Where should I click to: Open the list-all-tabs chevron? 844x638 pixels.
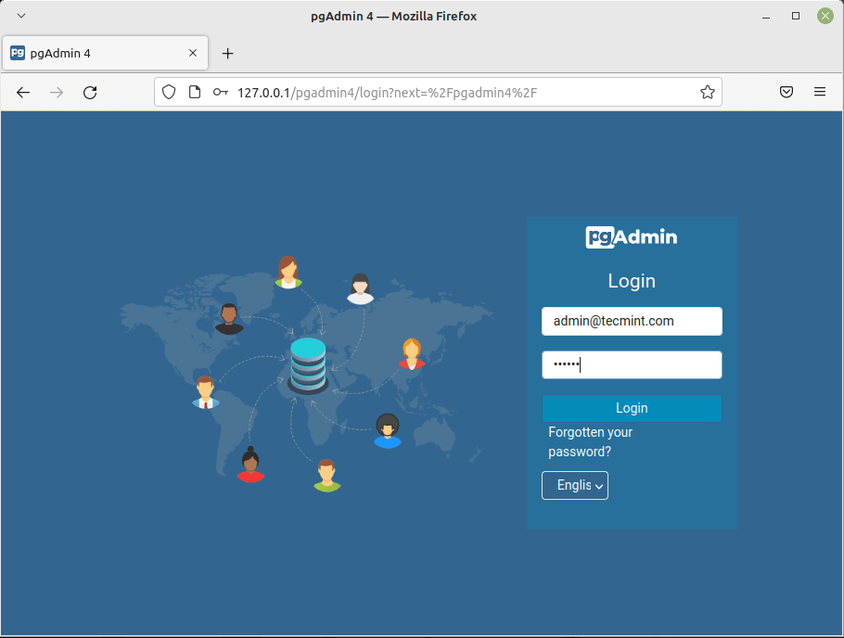coord(21,16)
